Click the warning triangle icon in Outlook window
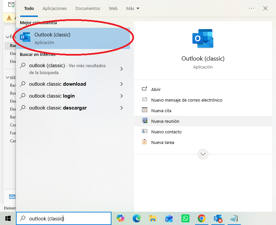 pos(9,18)
